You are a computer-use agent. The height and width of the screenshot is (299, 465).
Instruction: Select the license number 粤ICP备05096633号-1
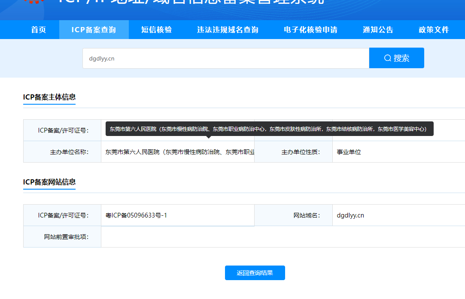tap(136, 215)
